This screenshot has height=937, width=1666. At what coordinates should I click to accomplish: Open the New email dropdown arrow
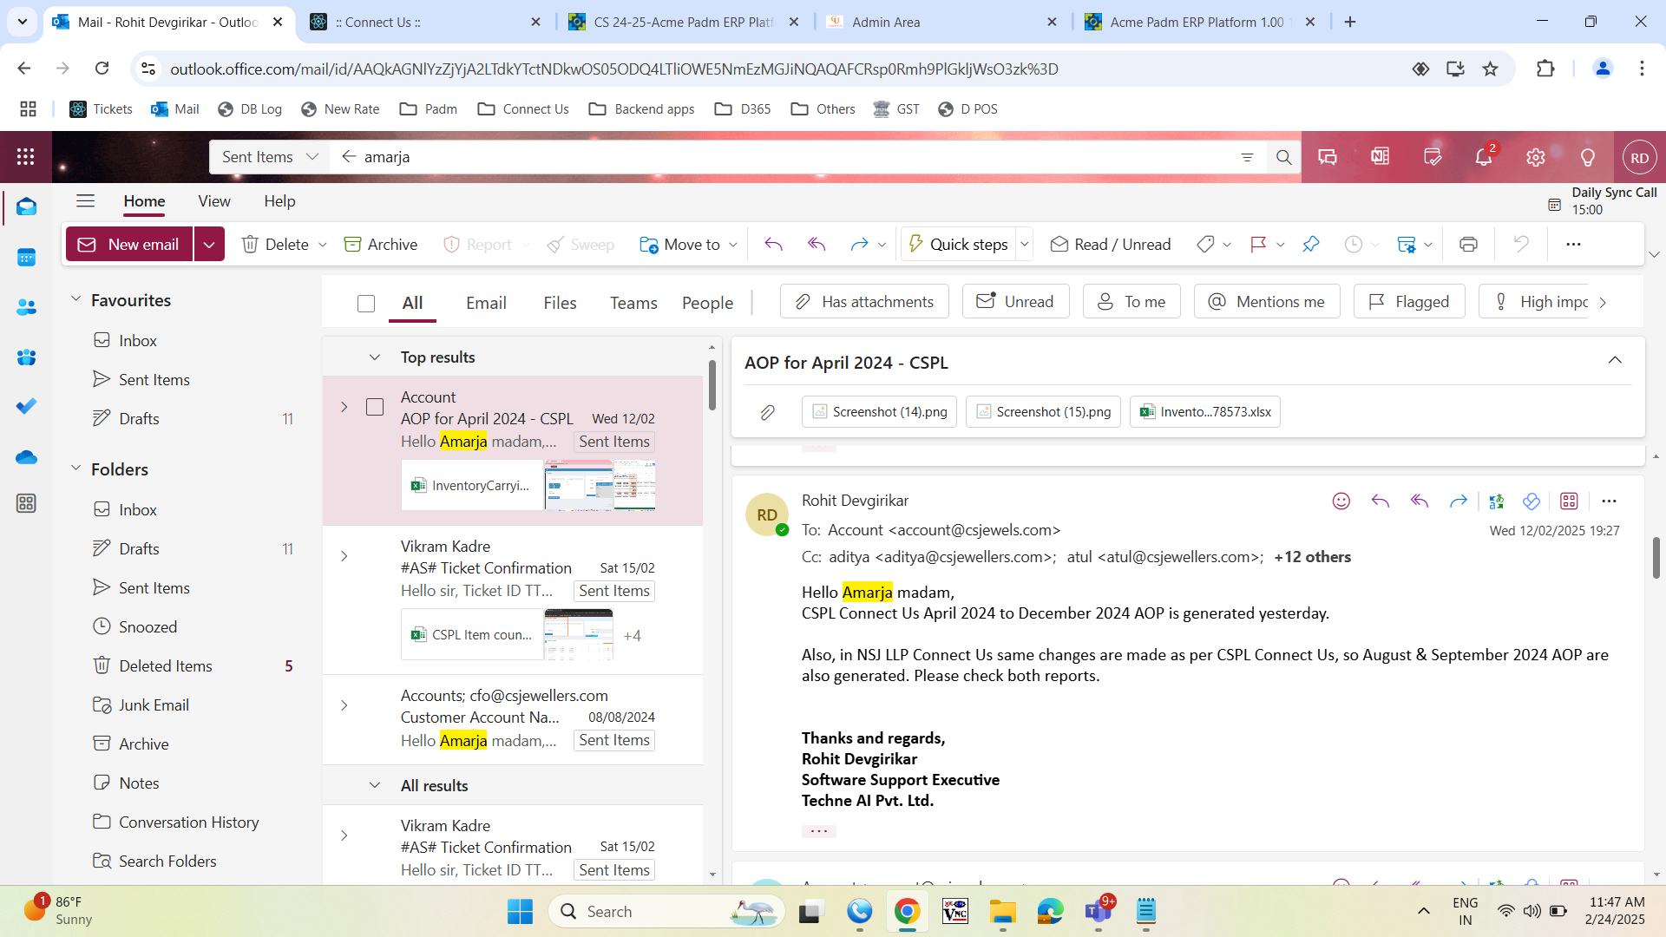(209, 245)
